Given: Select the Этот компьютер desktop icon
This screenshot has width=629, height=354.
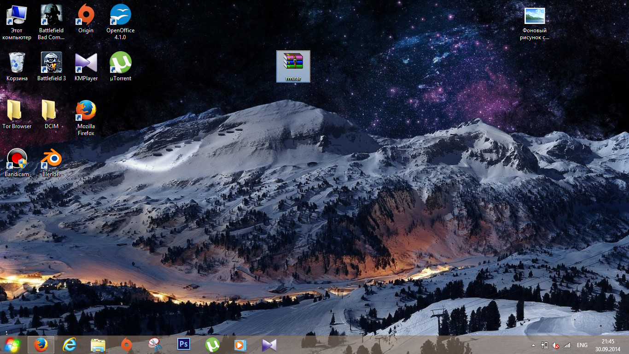Looking at the screenshot, I should [x=17, y=22].
